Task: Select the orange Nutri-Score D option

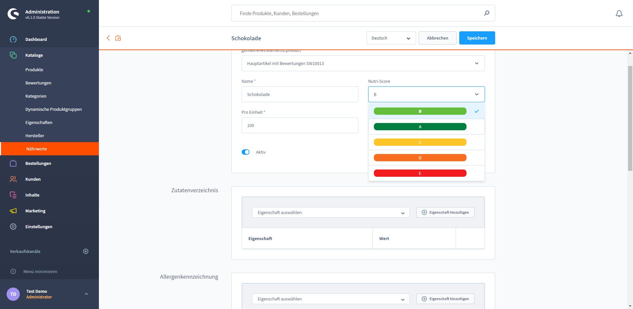Action: (420, 158)
